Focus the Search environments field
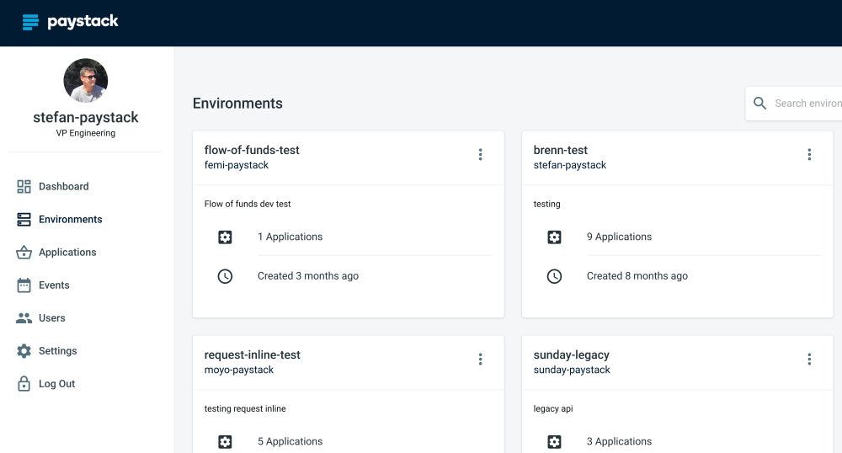Image resolution: width=842 pixels, height=453 pixels. (807, 104)
